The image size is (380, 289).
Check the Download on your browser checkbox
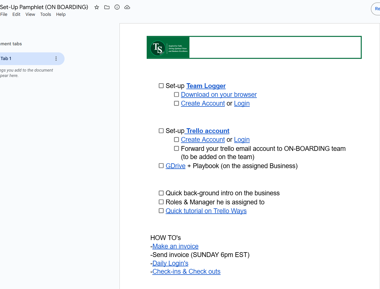pos(176,95)
